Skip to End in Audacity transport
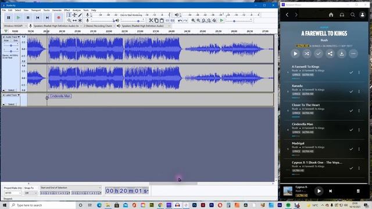 click(48, 17)
